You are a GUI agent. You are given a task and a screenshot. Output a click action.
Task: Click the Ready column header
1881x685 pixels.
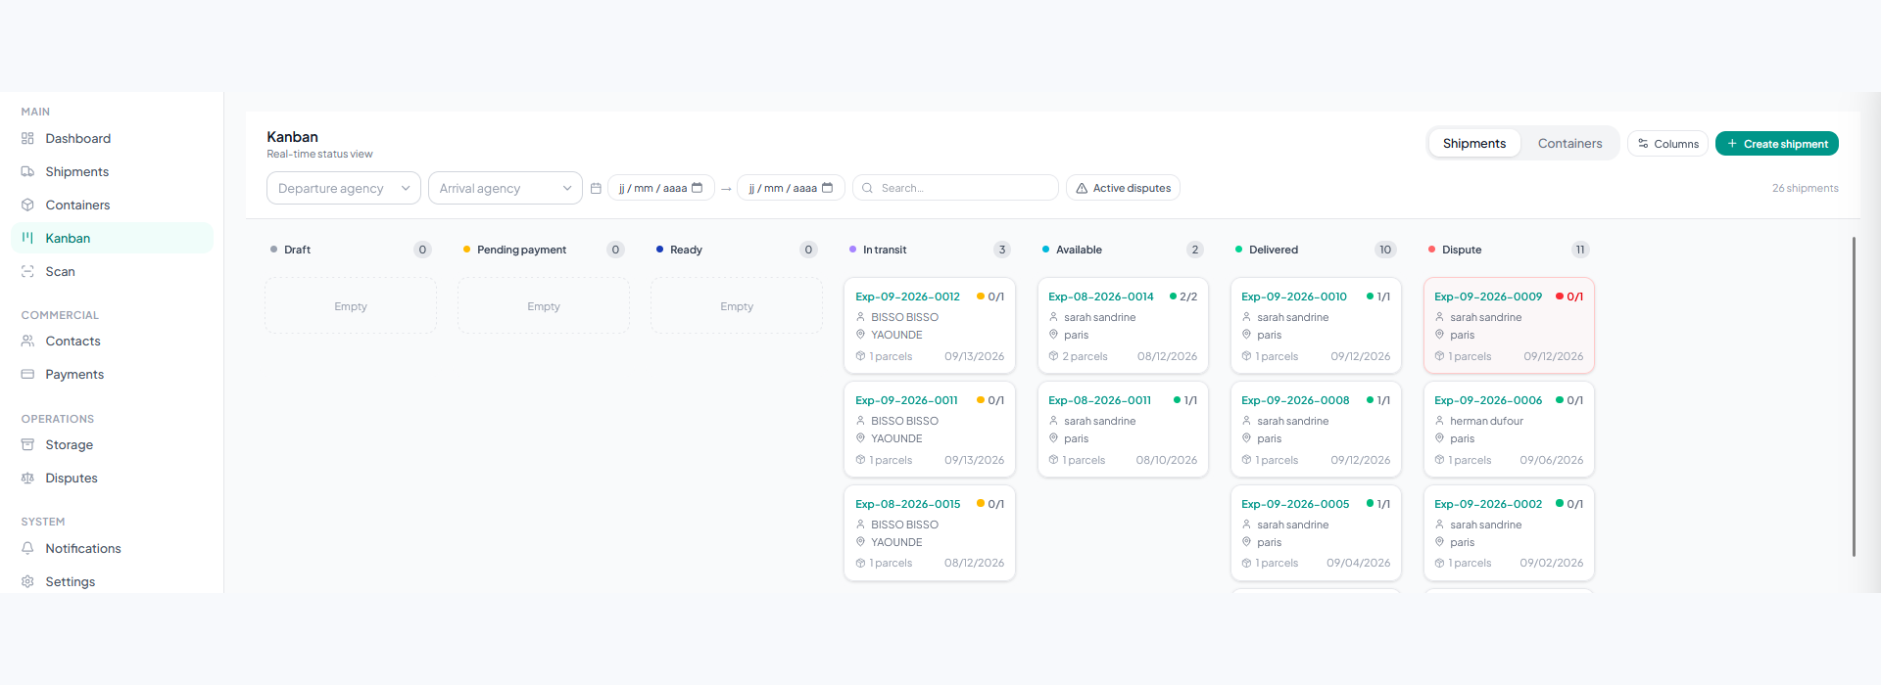point(737,250)
